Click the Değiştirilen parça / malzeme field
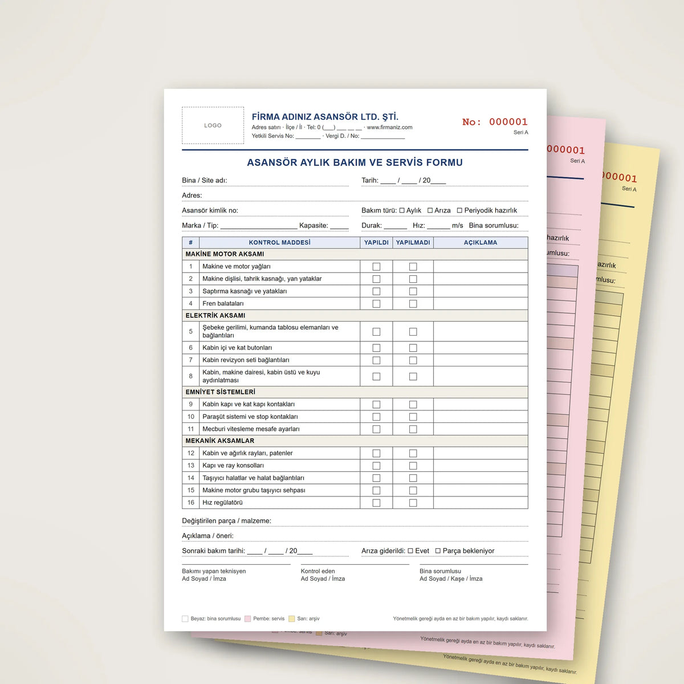The image size is (684, 684). (355, 521)
